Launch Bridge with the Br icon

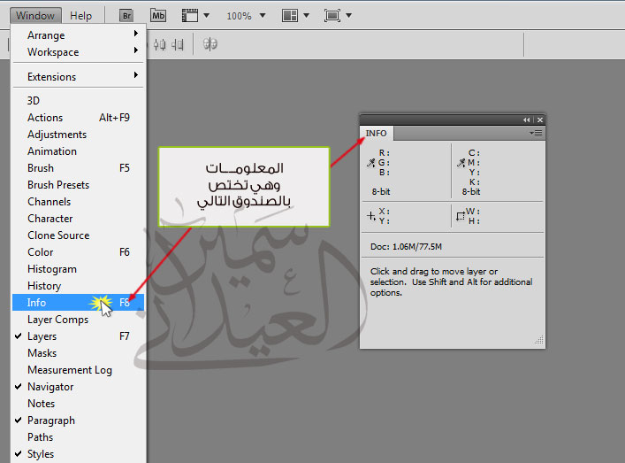click(126, 16)
